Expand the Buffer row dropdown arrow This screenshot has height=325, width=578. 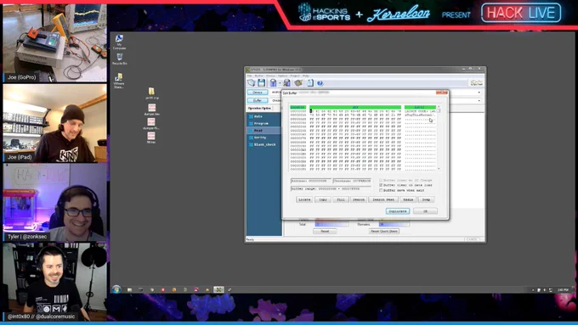pyautogui.click(x=479, y=100)
